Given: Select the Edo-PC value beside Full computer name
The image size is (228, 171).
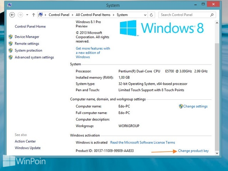Looking at the screenshot, I should [x=124, y=113].
